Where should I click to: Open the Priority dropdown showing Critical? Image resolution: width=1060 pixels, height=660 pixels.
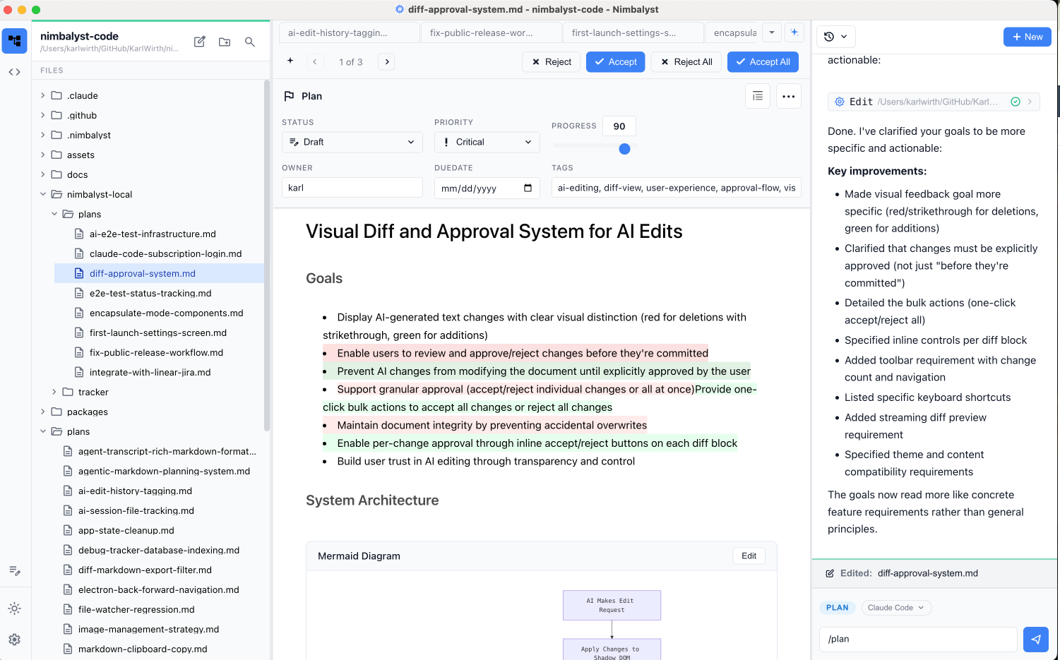pyautogui.click(x=487, y=142)
